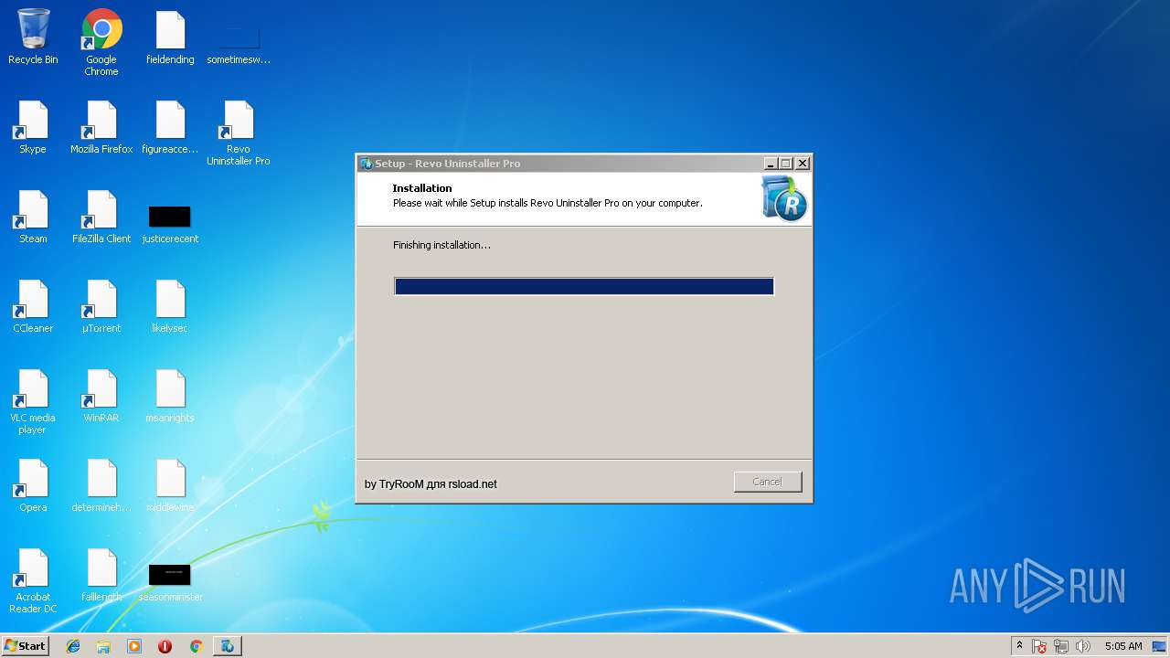
Task: Open the Recycle Bin desktop icon
Action: pos(33,38)
